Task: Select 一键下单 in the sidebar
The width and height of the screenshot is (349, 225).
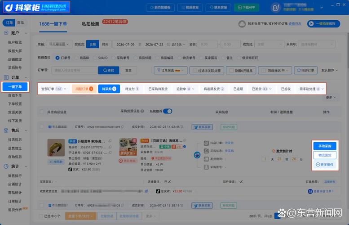Action: pyautogui.click(x=15, y=87)
